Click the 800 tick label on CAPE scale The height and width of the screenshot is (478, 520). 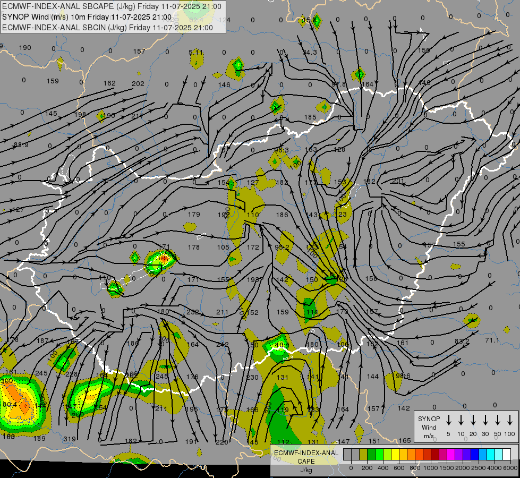click(x=415, y=468)
